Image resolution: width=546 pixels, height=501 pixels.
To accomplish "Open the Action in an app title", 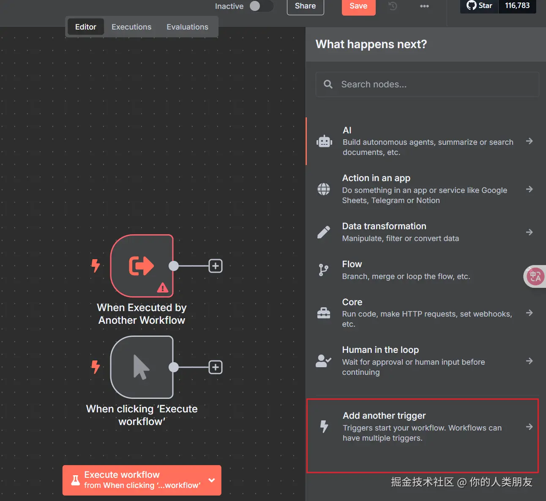I will pyautogui.click(x=376, y=178).
